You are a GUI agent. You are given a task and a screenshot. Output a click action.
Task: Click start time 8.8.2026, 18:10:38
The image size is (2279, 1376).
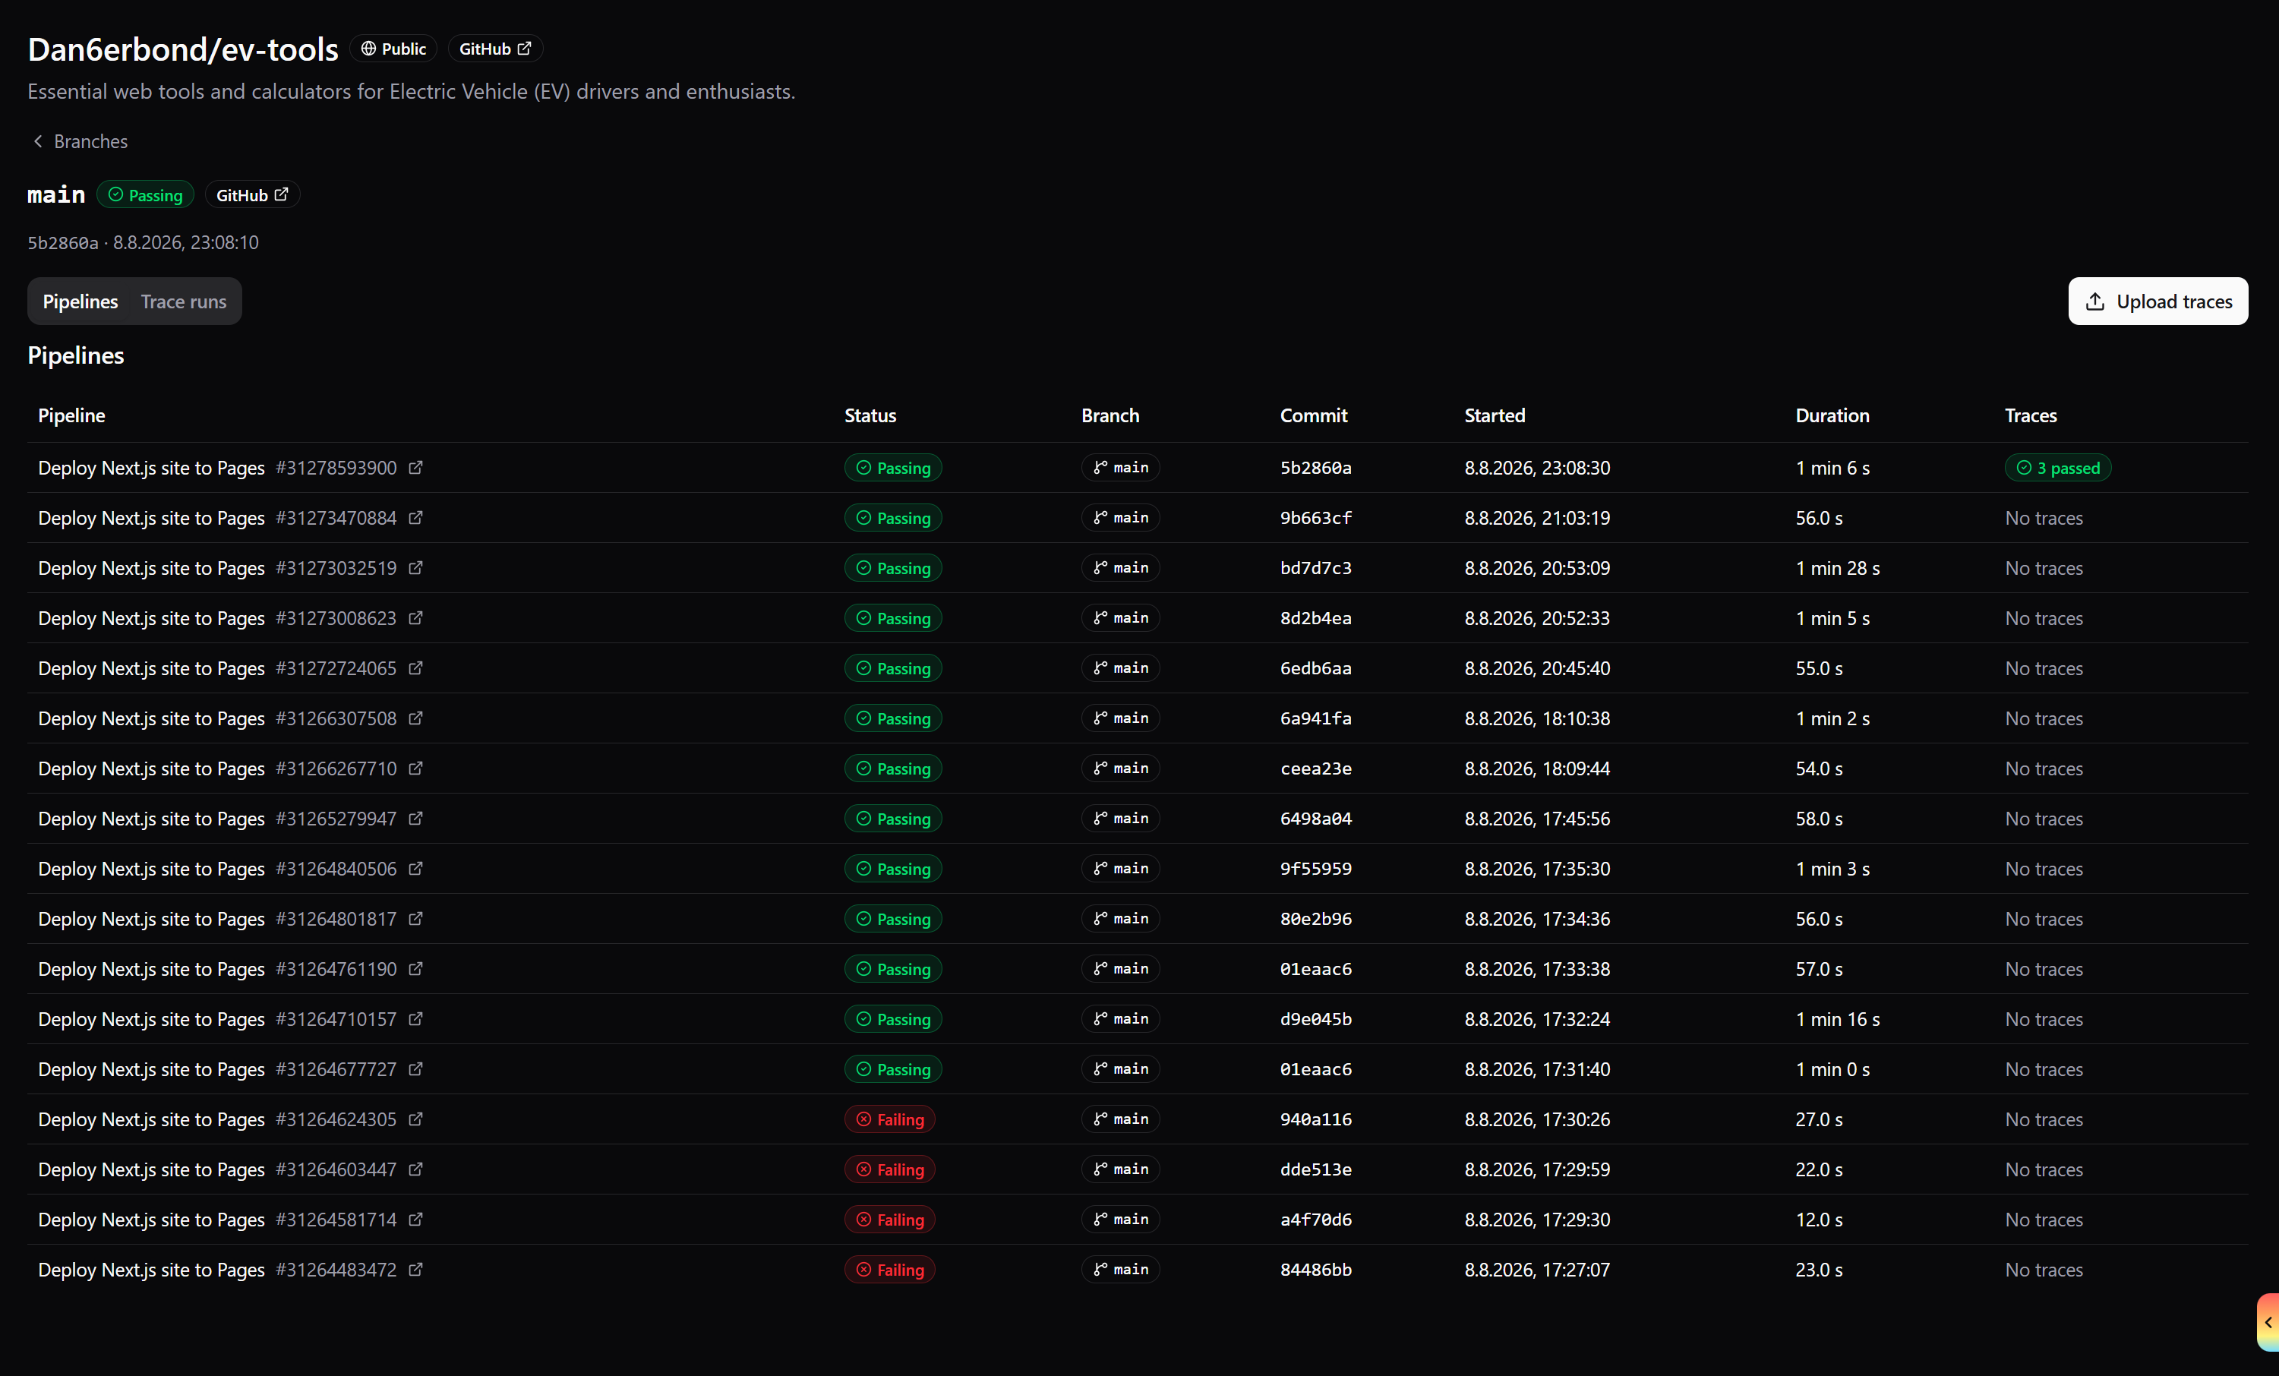coord(1536,718)
